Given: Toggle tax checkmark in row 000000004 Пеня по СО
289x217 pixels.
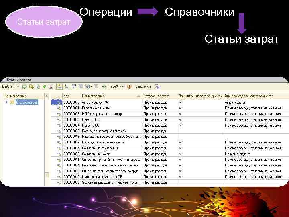Looking at the screenshot, I should pos(180,125).
